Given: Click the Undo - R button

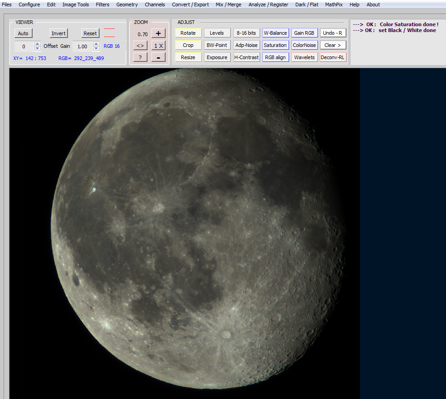Looking at the screenshot, I should 333,33.
